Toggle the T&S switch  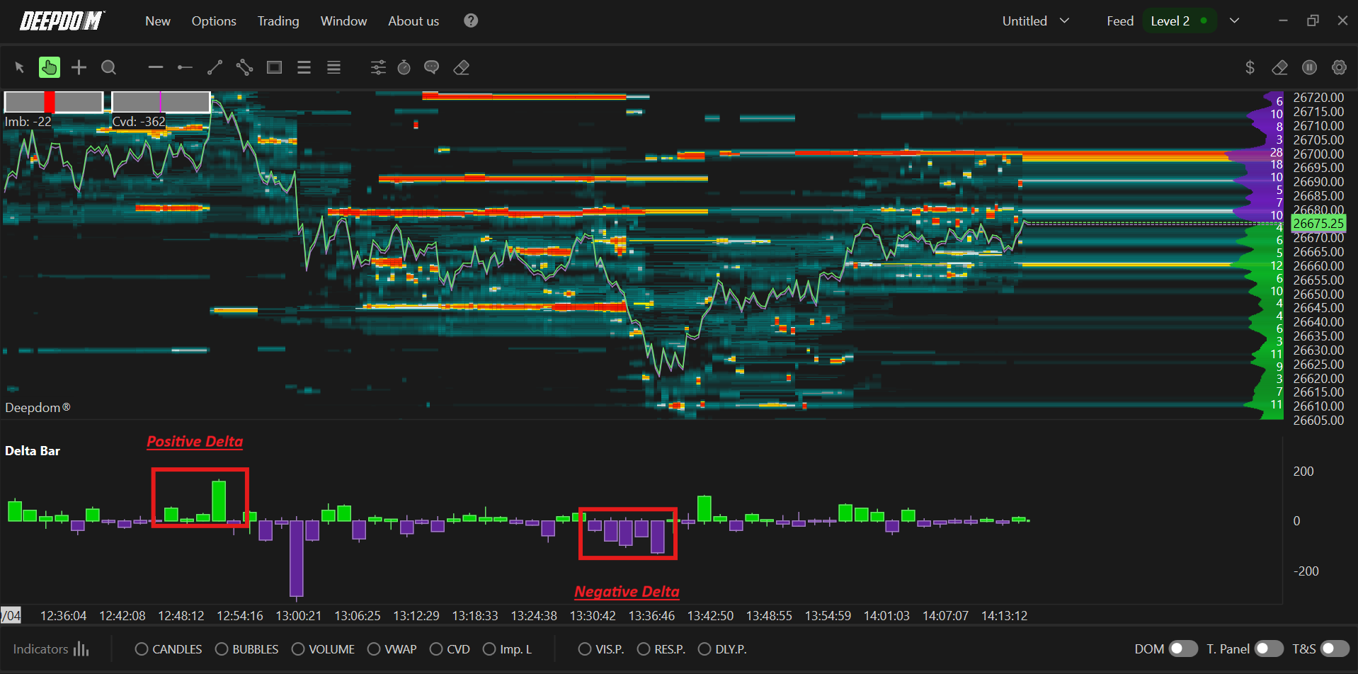tap(1335, 649)
